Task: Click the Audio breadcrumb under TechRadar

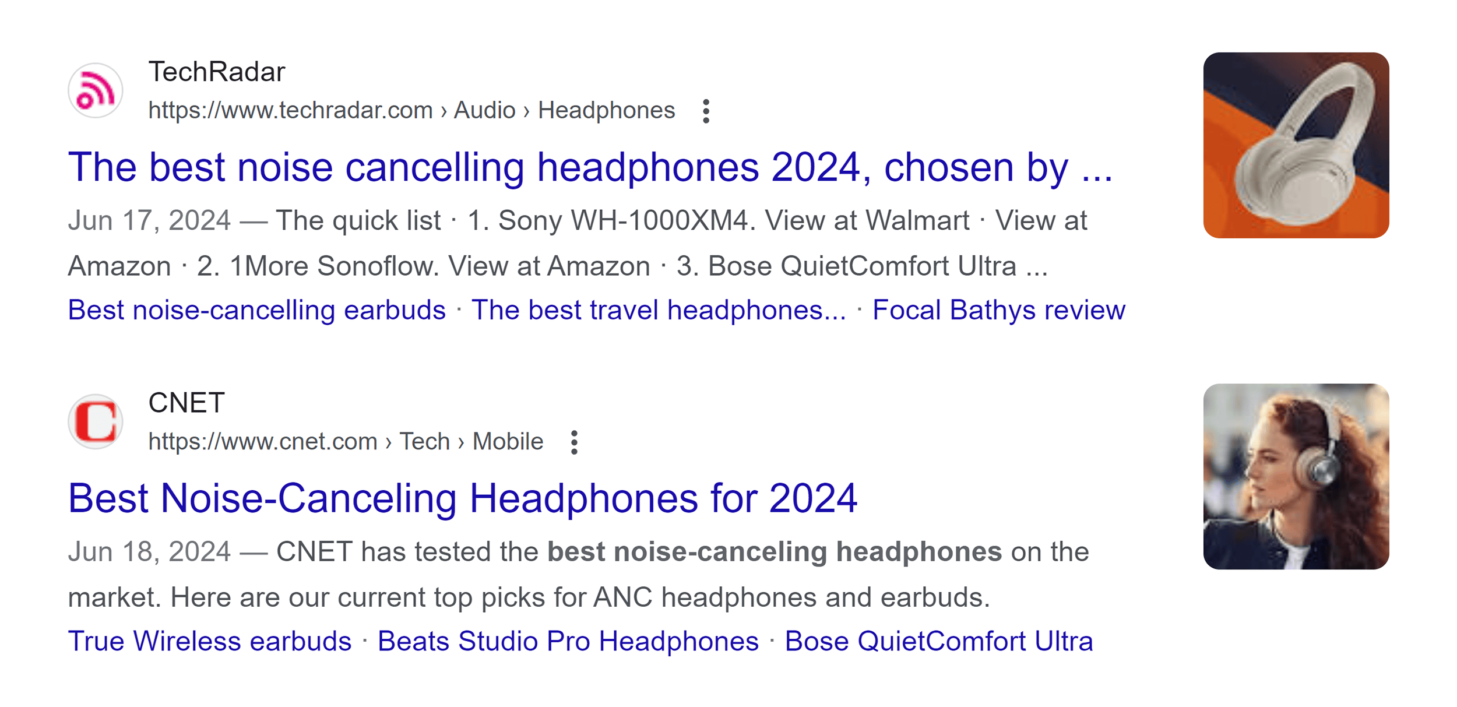Action: 484,110
